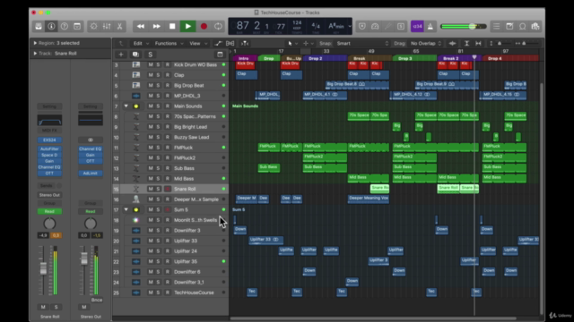Open the Editors scissors icon
This screenshot has width=574, height=322.
119,26
